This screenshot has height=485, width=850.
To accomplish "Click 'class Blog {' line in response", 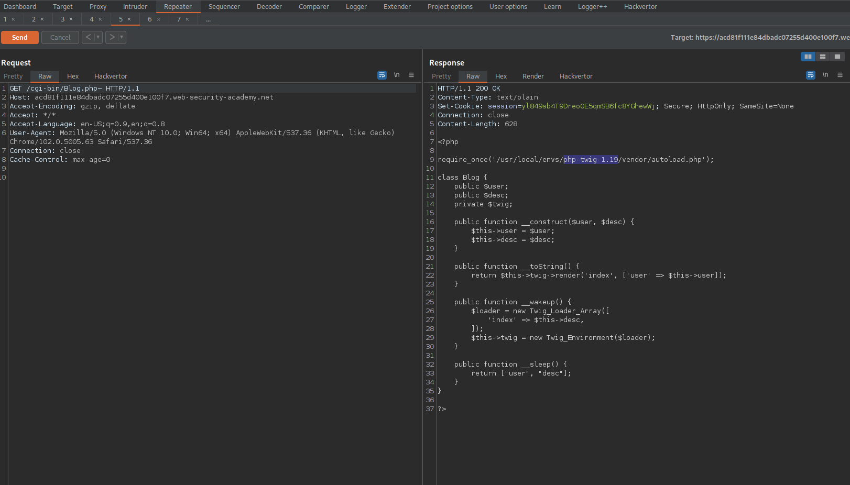I will [x=462, y=178].
